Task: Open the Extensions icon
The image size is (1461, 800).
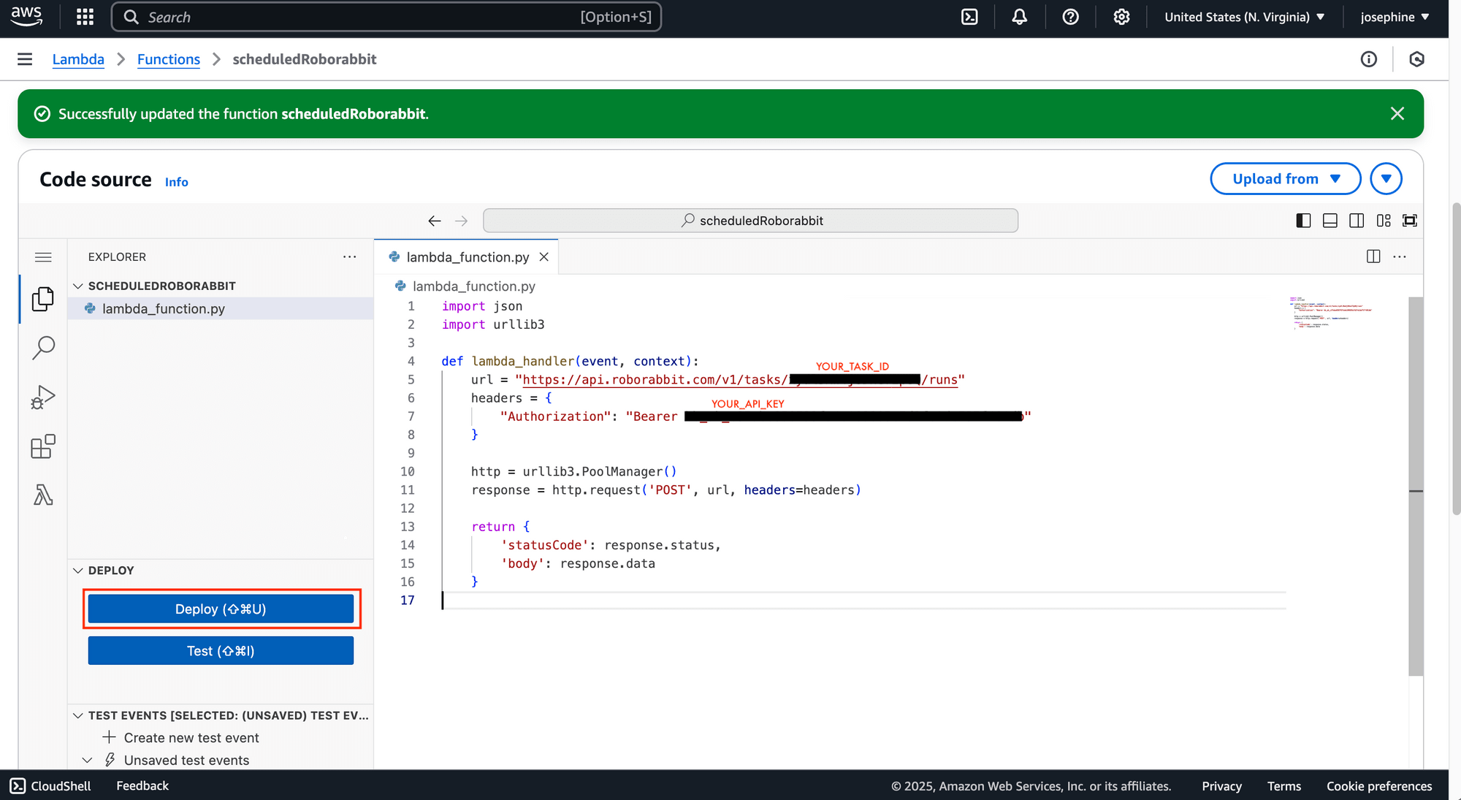Action: tap(43, 446)
